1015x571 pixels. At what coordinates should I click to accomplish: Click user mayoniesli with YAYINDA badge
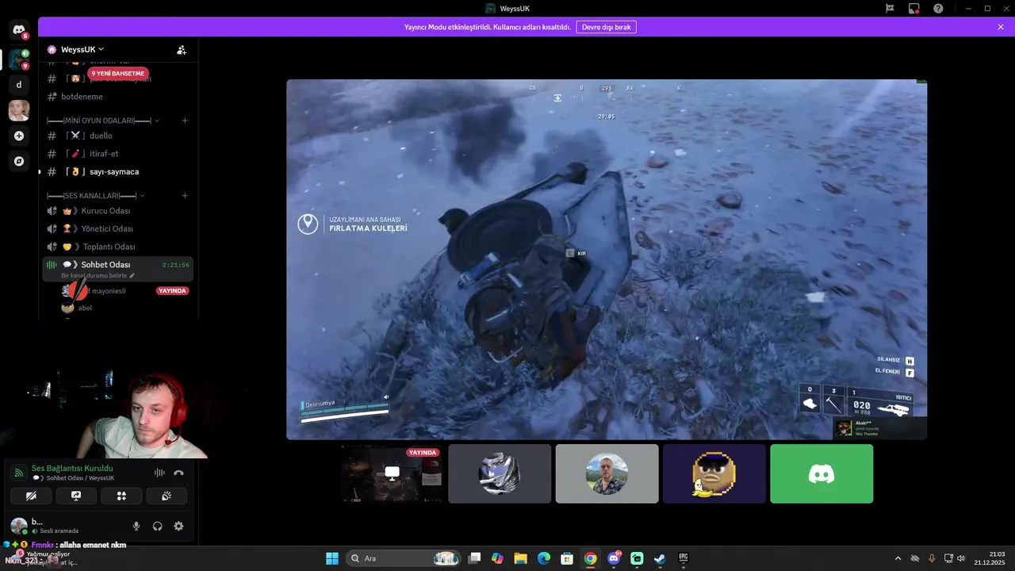click(x=124, y=291)
